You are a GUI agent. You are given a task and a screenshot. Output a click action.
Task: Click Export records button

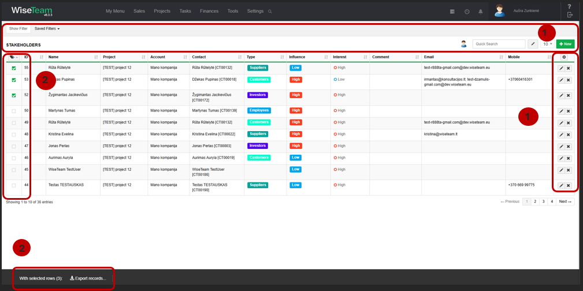tap(88, 278)
